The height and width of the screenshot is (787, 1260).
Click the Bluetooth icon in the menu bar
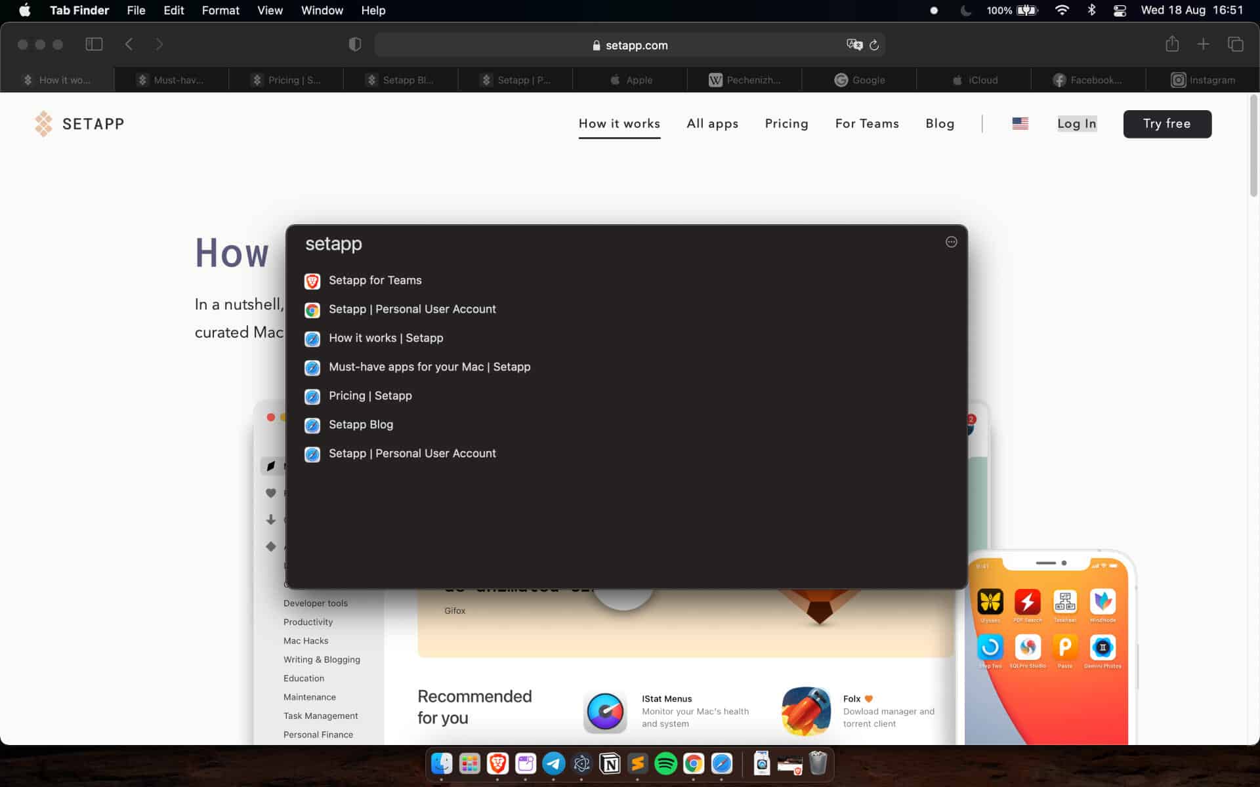coord(1093,10)
